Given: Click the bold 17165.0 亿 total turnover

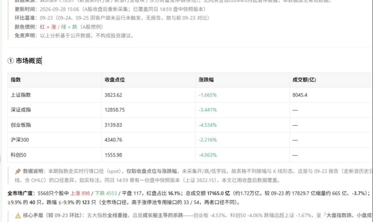Looking at the screenshot, I should pyautogui.click(x=218, y=193).
